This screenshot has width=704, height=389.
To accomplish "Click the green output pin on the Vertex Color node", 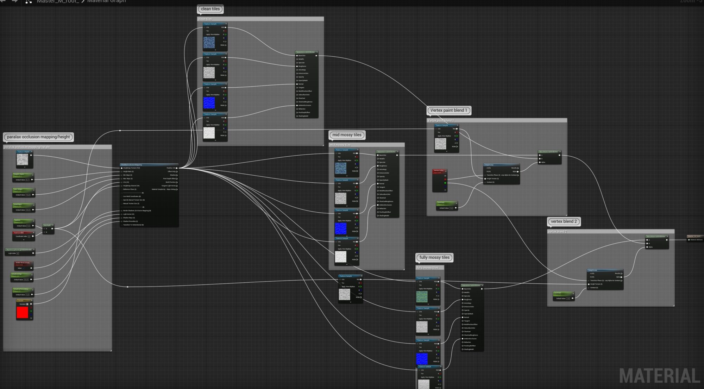I will [x=445, y=183].
